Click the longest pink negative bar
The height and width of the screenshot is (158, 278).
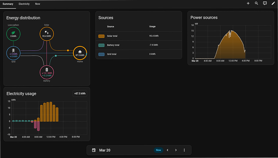click(x=38, y=126)
